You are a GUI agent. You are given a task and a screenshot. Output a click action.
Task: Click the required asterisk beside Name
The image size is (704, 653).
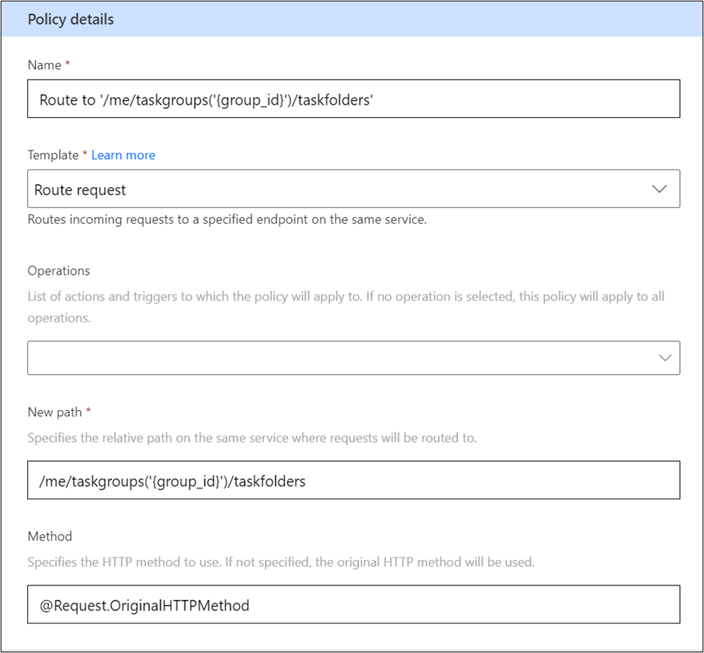pos(68,64)
